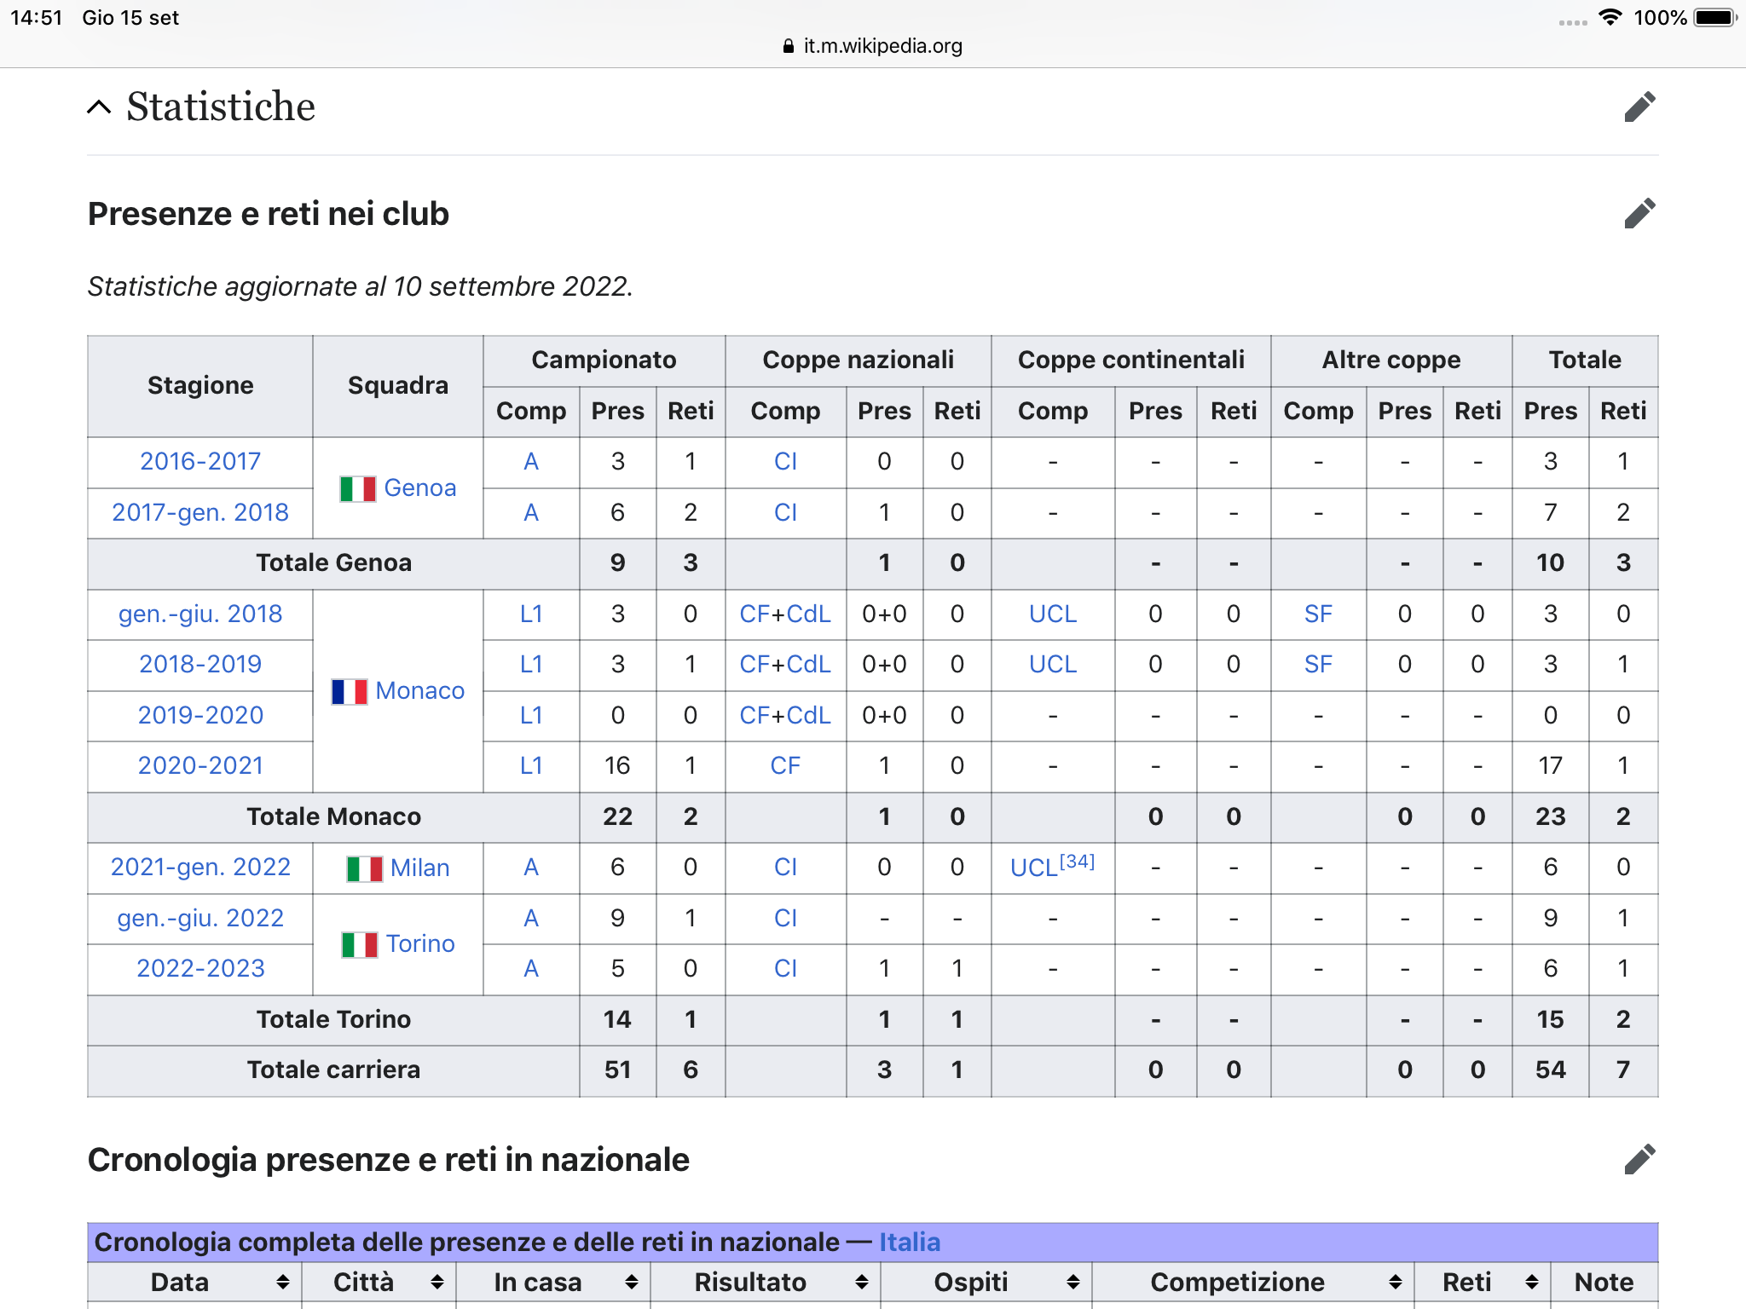Follow the Italia link in nazionale header
Image resolution: width=1746 pixels, height=1309 pixels.
(909, 1242)
